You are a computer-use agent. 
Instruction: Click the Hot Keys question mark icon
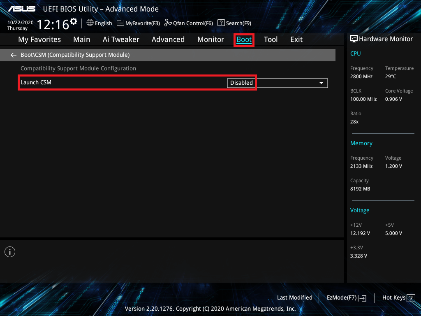tap(411, 298)
